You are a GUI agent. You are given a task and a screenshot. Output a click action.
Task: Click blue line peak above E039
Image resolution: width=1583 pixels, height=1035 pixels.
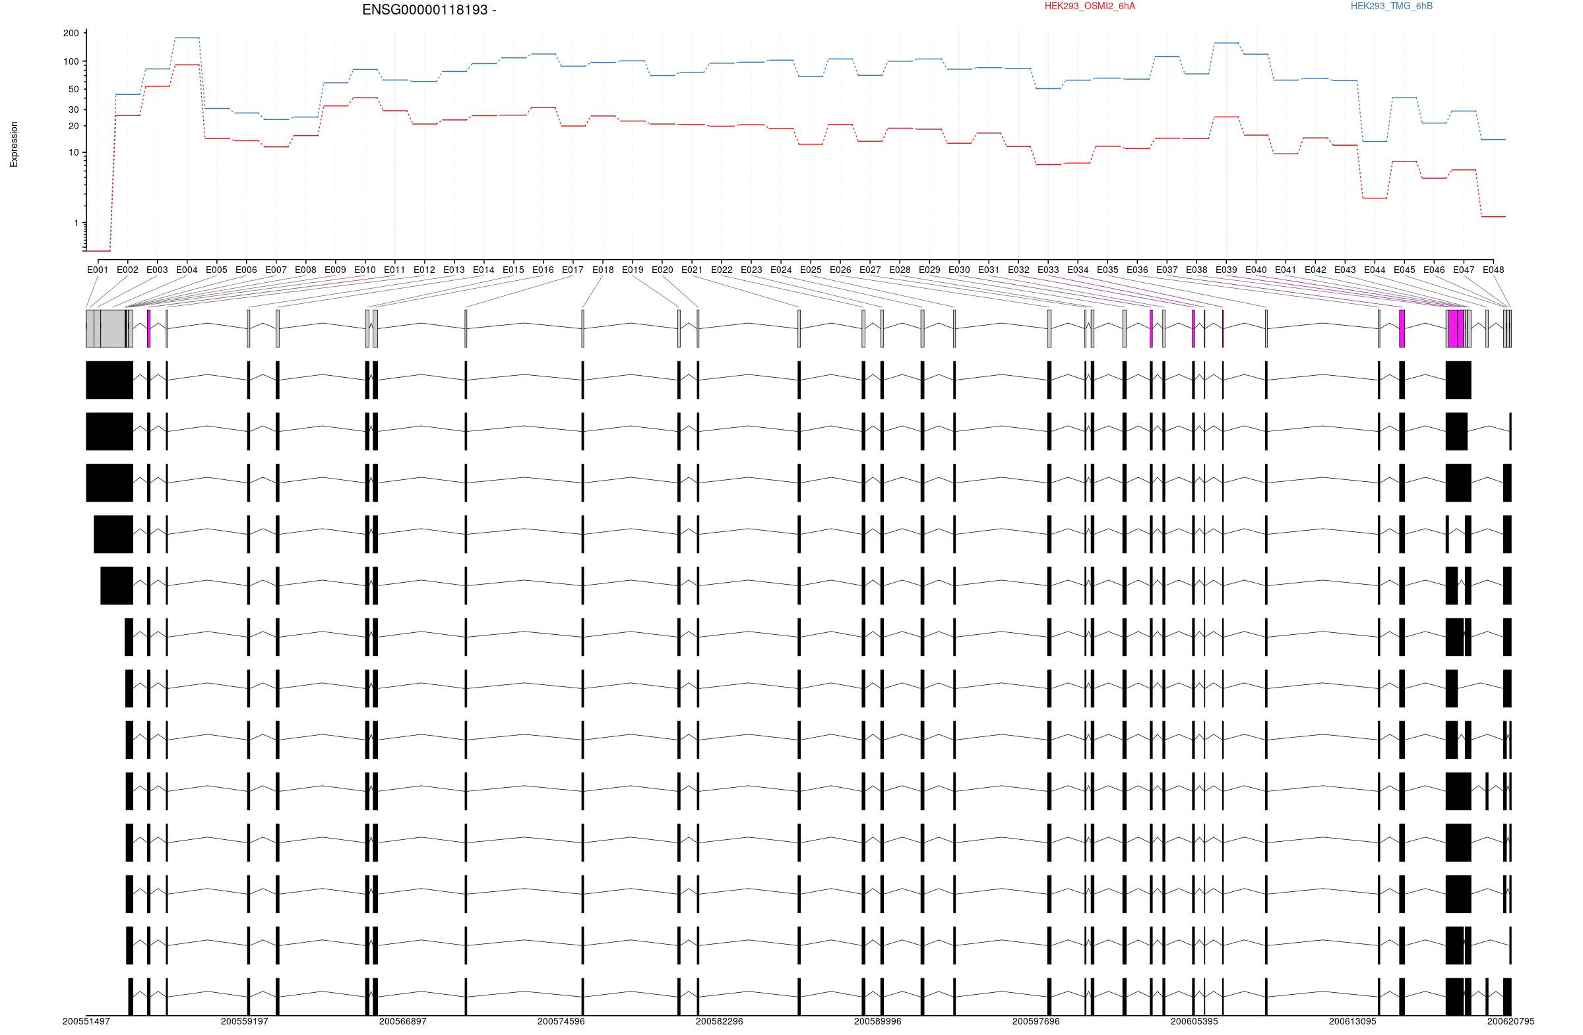(x=1226, y=43)
